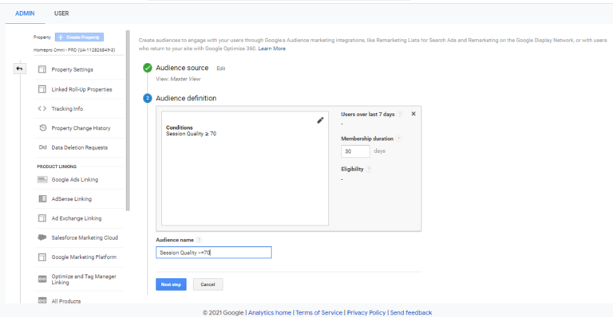
Task: Click the Google Ads Linking icon
Action: tap(42, 179)
